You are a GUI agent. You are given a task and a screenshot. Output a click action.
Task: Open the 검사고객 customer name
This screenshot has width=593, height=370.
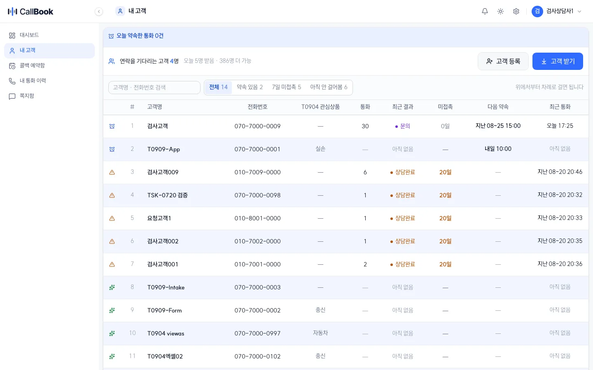point(158,126)
